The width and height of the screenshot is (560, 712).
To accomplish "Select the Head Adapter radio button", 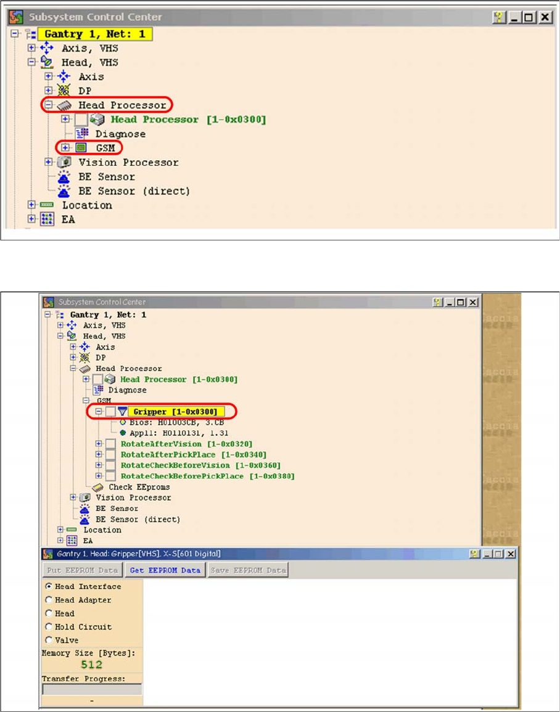I will [x=49, y=600].
